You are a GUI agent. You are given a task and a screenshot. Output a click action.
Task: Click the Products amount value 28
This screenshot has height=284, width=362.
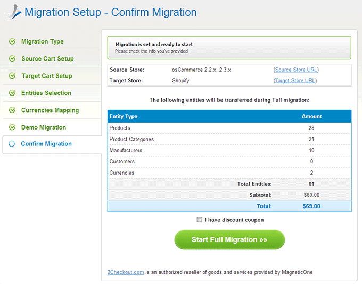311,128
